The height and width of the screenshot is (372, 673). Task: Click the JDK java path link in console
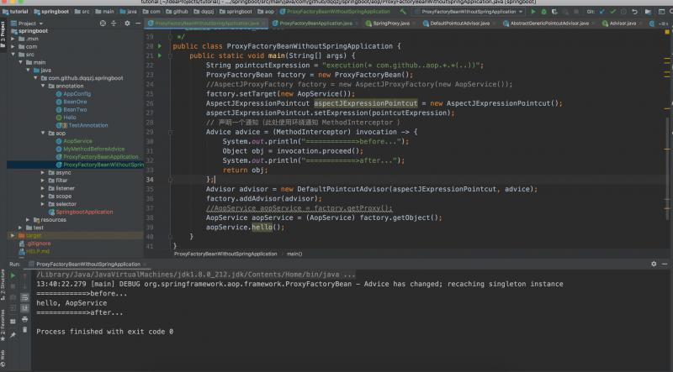point(196,275)
